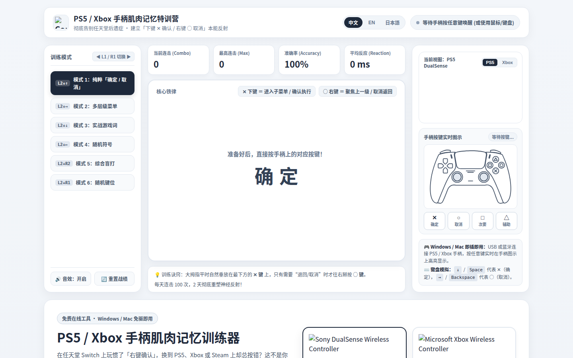Click the △ 辅助 button tile

pos(507,221)
